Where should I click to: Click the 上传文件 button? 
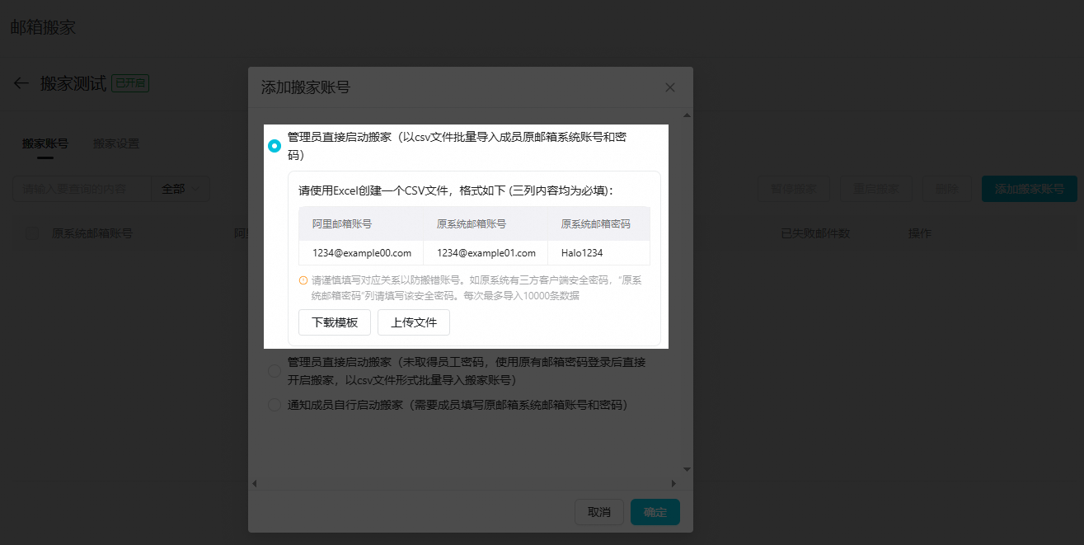pyautogui.click(x=414, y=322)
